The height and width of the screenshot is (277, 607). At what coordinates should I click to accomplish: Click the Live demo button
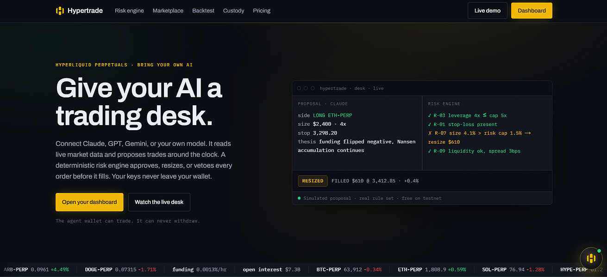point(488,11)
